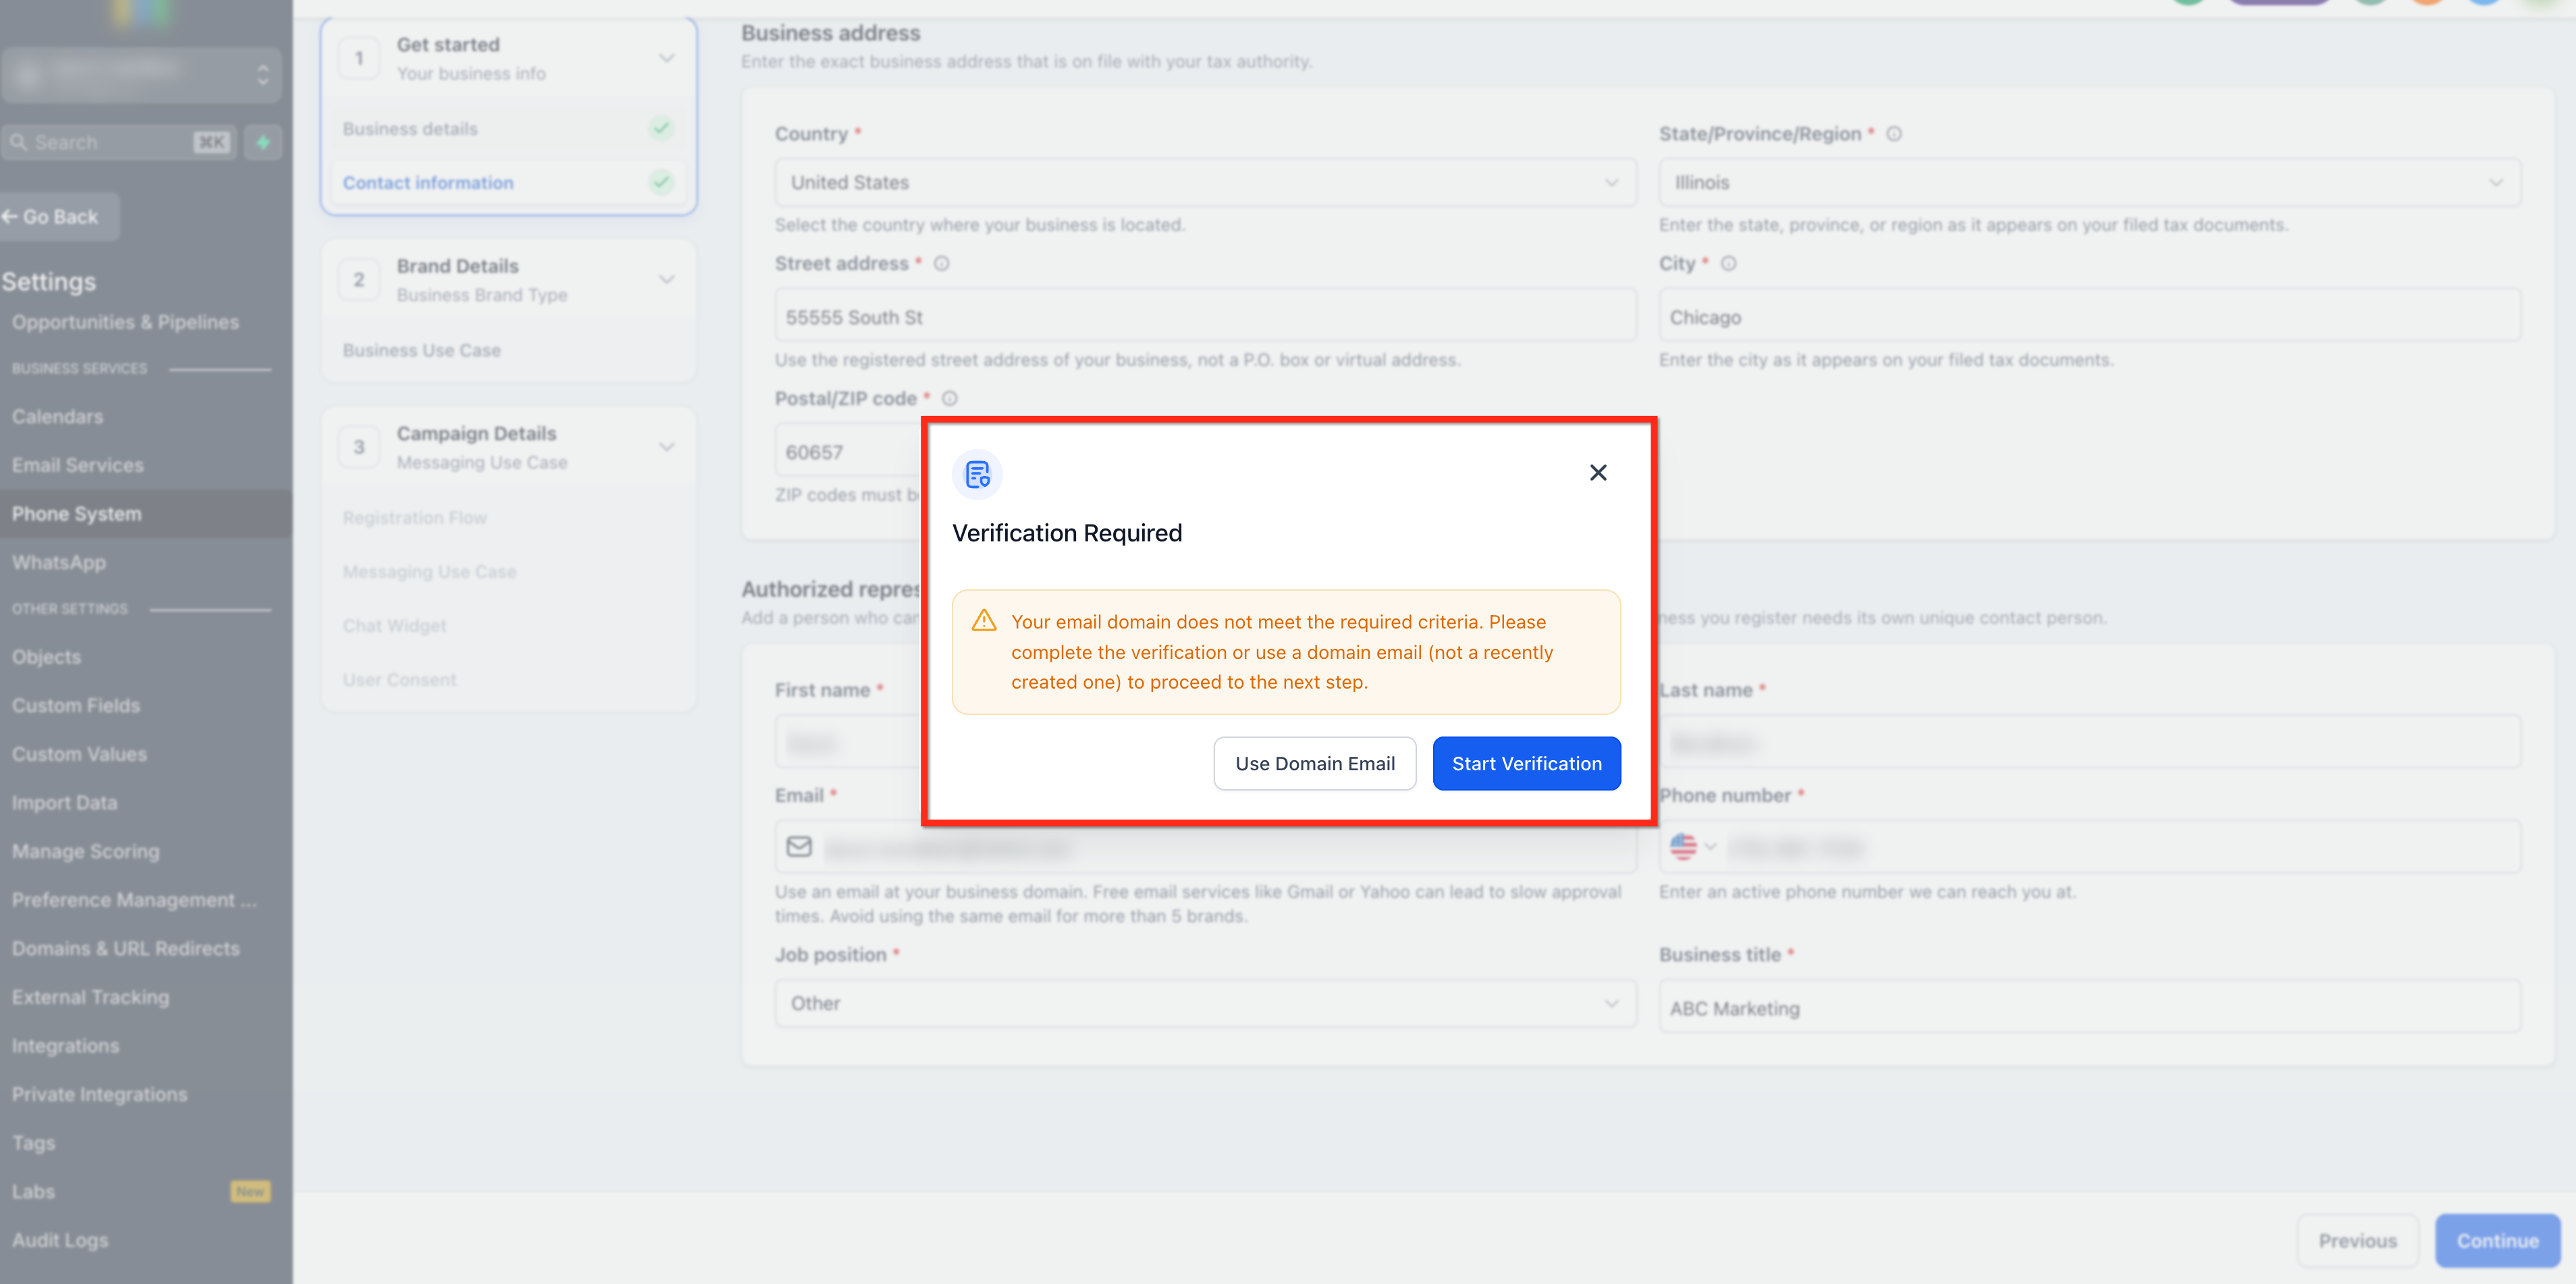Screen dimensions: 2576x1284
Task: Open Integrations settings
Action: 65,1045
